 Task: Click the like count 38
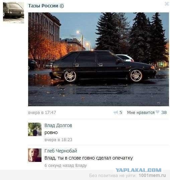click(x=164, y=113)
